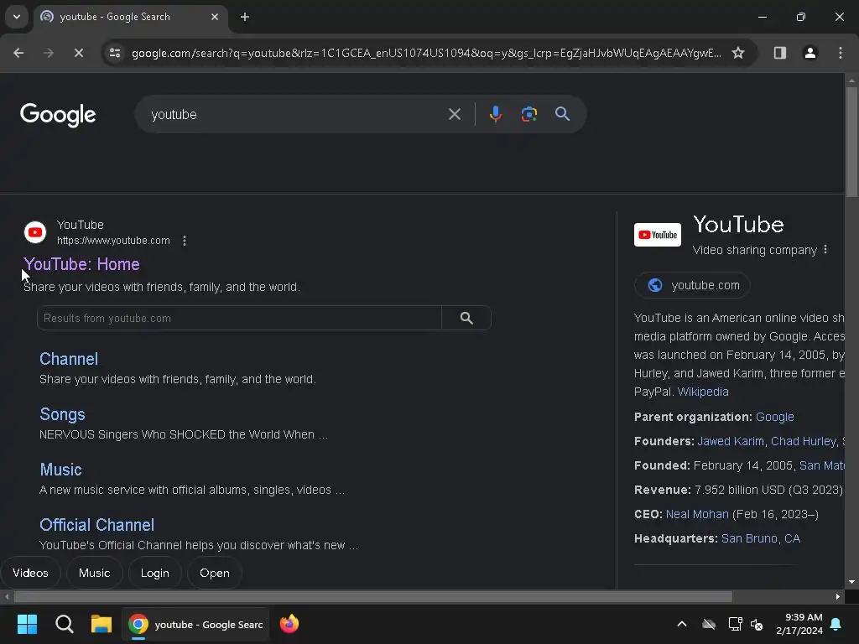Search by image with Google Lens
The width and height of the screenshot is (859, 644).
[x=528, y=114]
